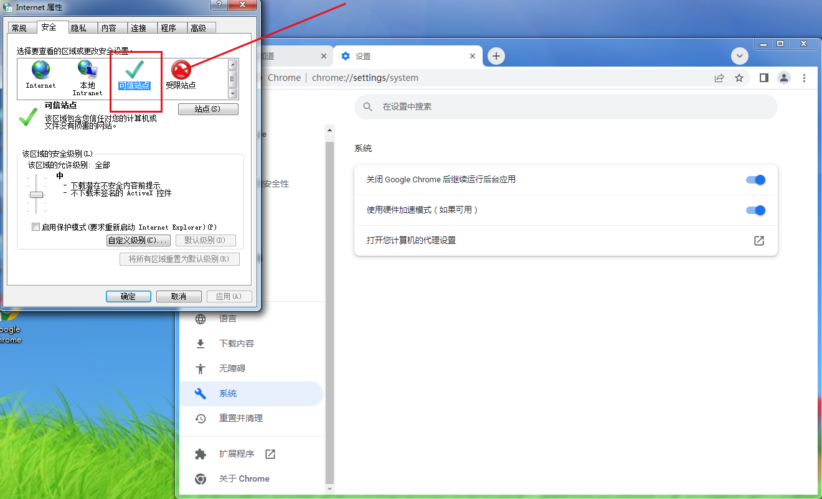Click zone list scrollbar up arrow
The width and height of the screenshot is (822, 499).
(233, 64)
